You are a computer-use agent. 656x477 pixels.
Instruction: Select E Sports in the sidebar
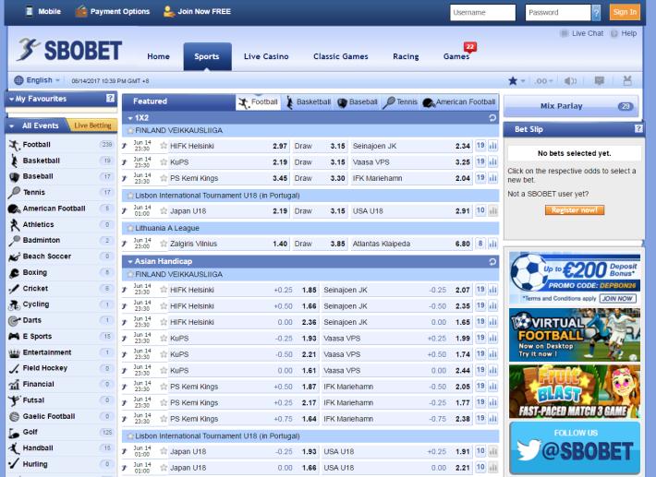[62, 336]
